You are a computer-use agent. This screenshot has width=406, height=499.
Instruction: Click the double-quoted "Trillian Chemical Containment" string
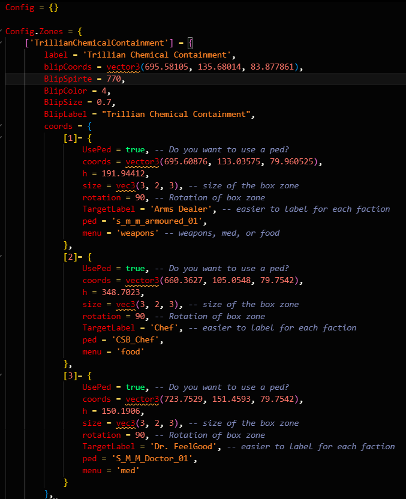point(176,114)
